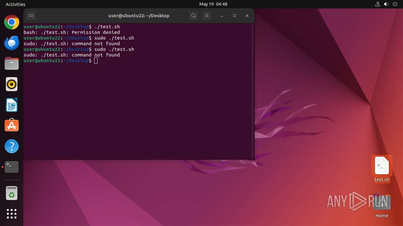This screenshot has width=403, height=226.
Task: Open Trash from dock
Action: (12, 193)
